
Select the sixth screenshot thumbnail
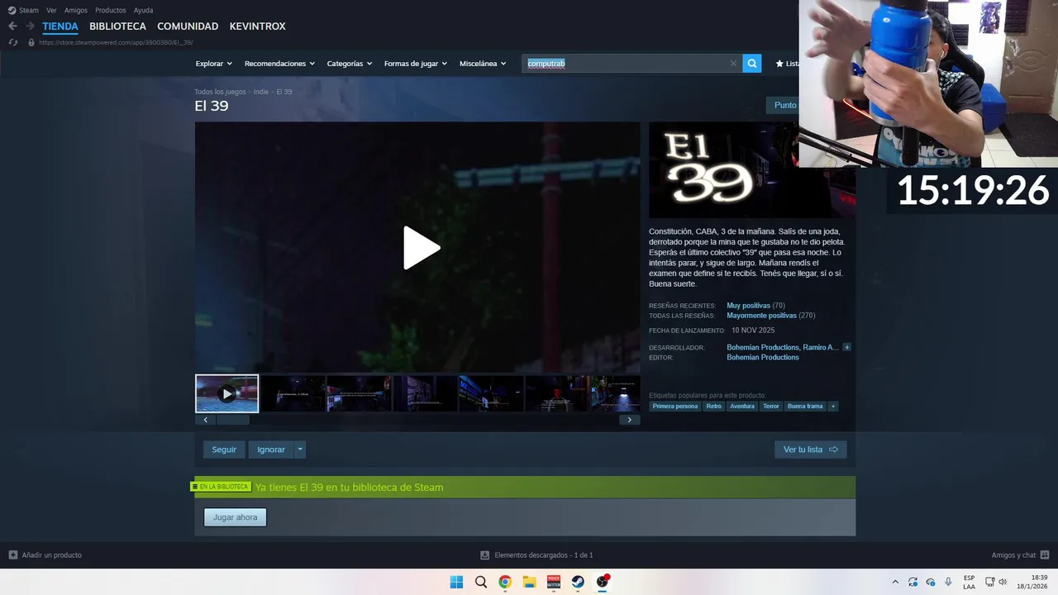[557, 393]
